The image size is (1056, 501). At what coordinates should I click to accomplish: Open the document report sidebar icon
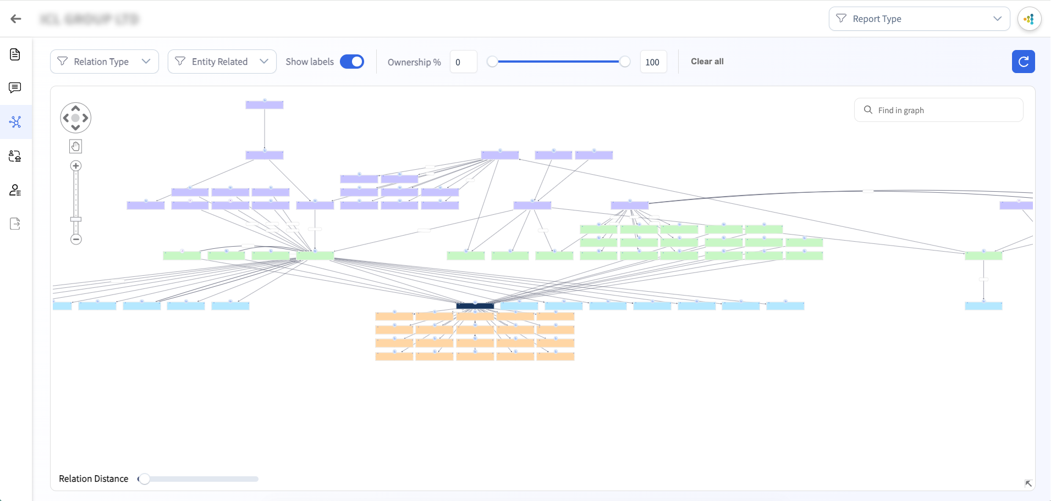click(x=15, y=54)
